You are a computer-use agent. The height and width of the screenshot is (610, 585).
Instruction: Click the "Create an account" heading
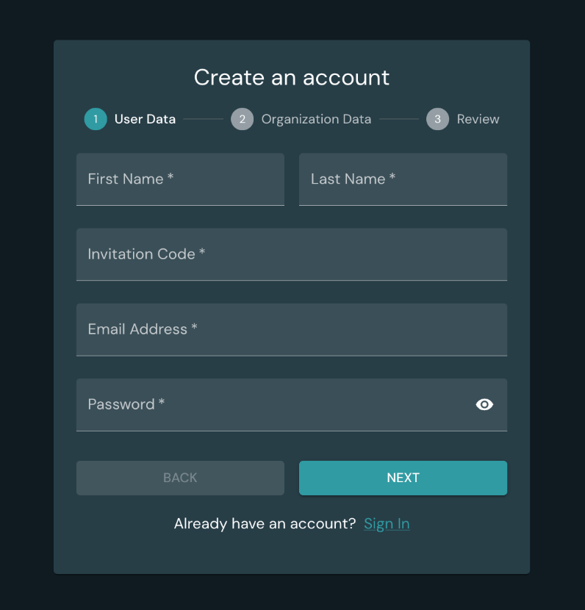(x=292, y=77)
